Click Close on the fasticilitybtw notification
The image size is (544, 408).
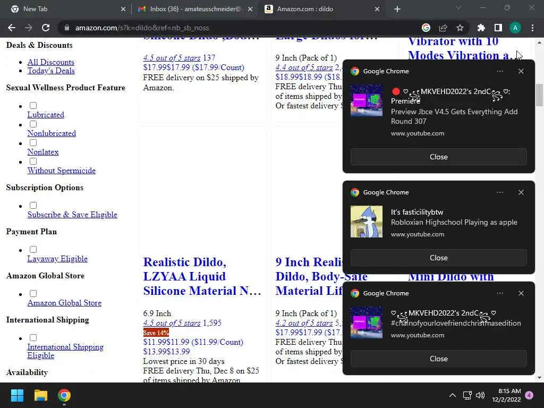pyautogui.click(x=438, y=258)
